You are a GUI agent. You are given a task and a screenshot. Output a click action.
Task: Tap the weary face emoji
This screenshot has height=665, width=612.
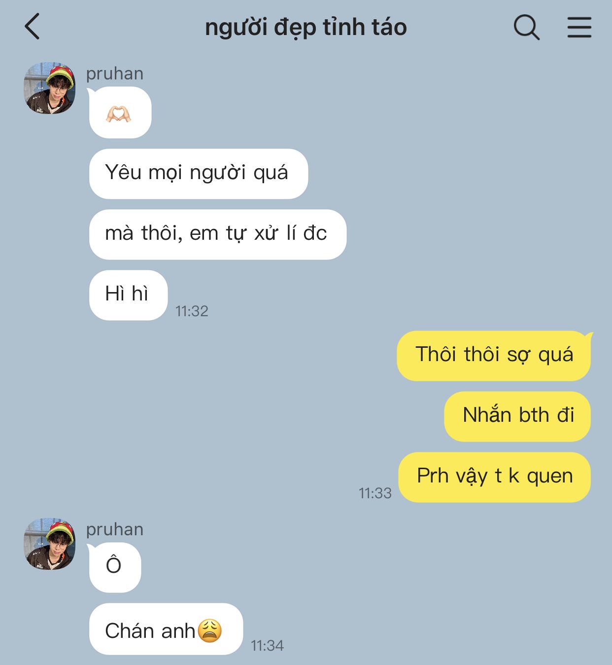point(210,630)
